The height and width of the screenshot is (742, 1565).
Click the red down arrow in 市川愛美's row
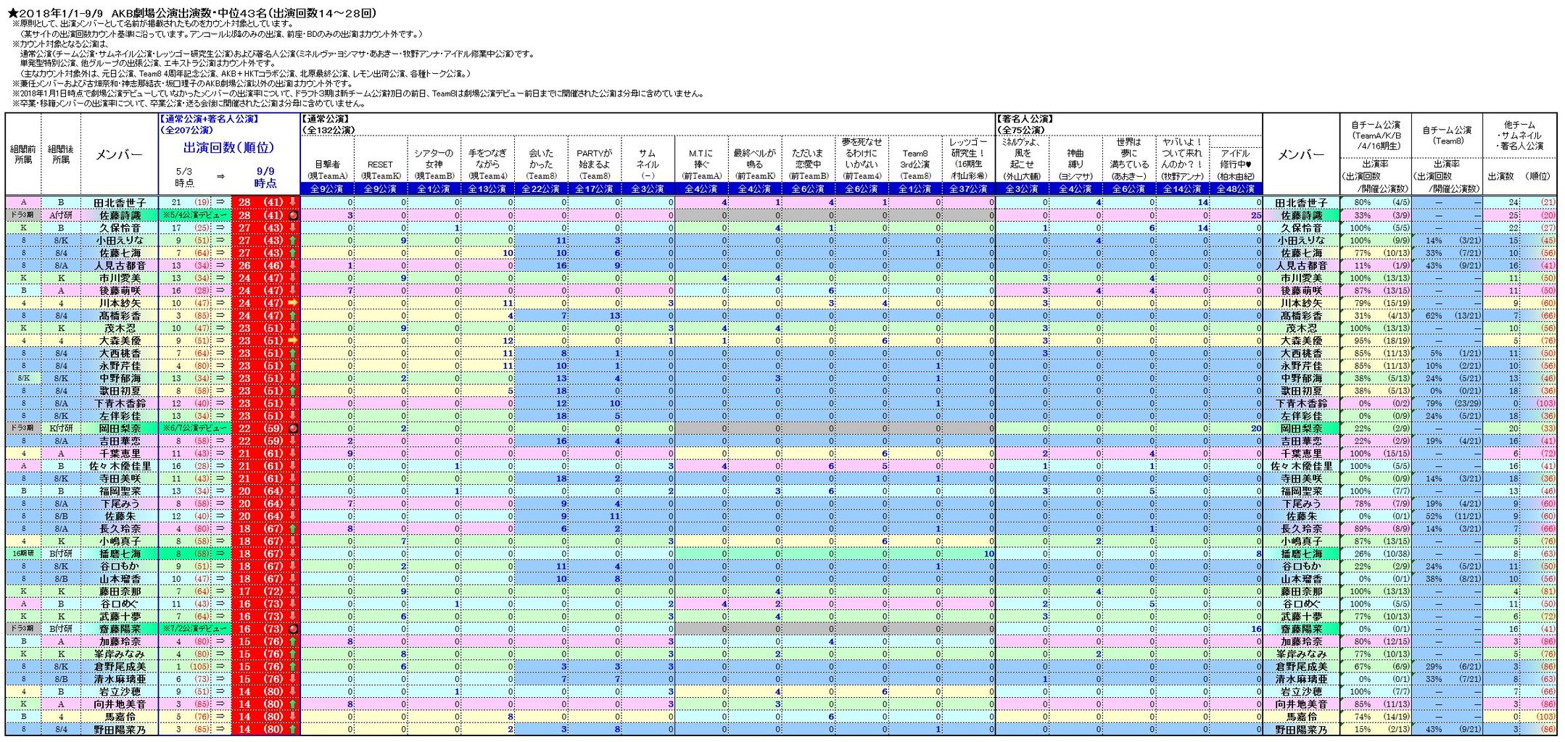293,278
